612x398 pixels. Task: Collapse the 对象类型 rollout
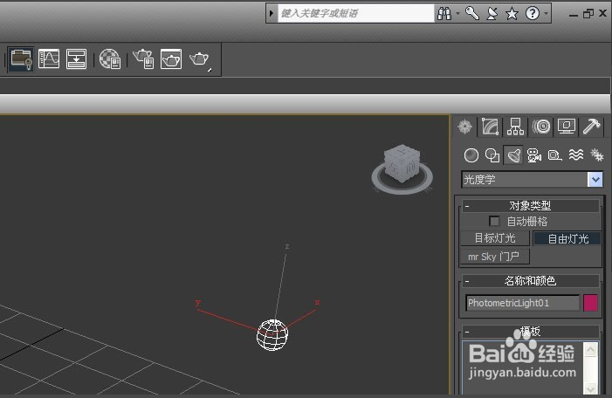pos(531,206)
